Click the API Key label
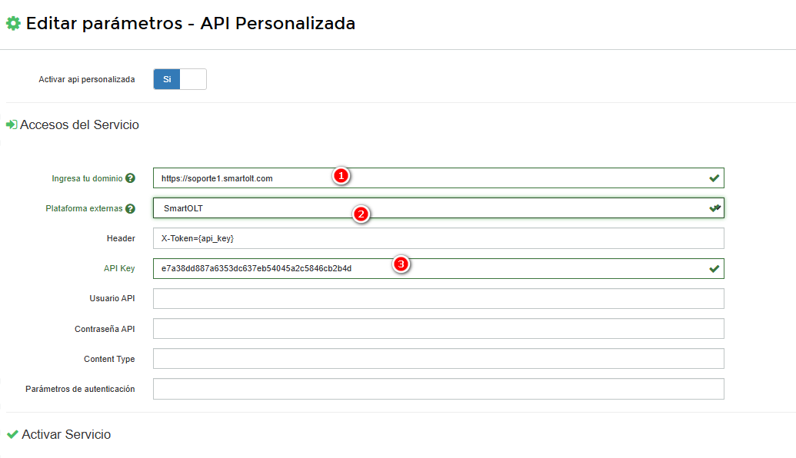 tap(119, 268)
